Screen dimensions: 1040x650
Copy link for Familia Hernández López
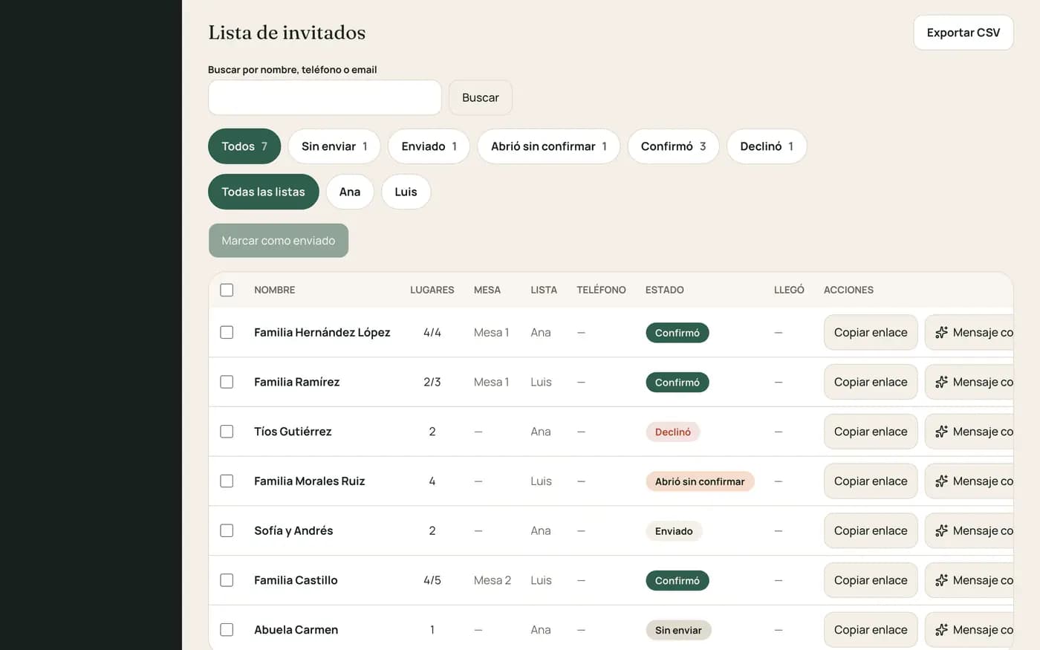tap(871, 332)
